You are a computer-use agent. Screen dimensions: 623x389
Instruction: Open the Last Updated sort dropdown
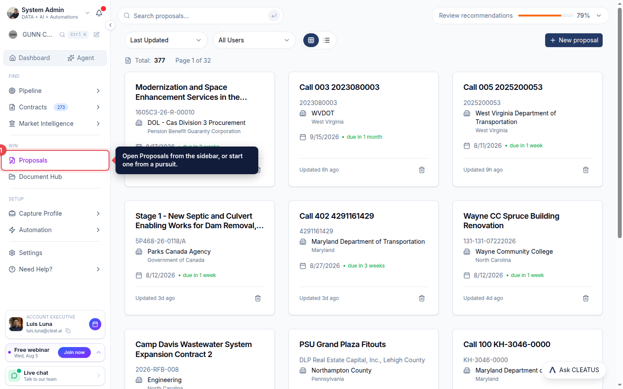[x=166, y=40]
